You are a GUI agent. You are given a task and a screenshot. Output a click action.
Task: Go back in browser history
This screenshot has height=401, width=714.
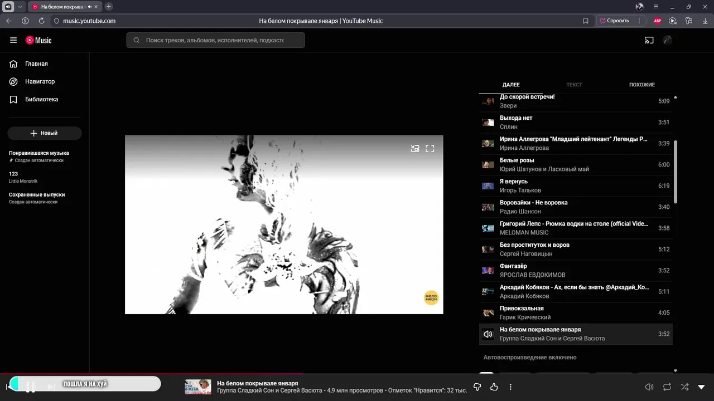click(8, 21)
